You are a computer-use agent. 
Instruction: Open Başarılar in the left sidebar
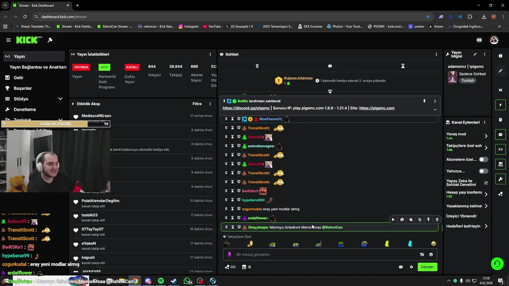pos(34,88)
